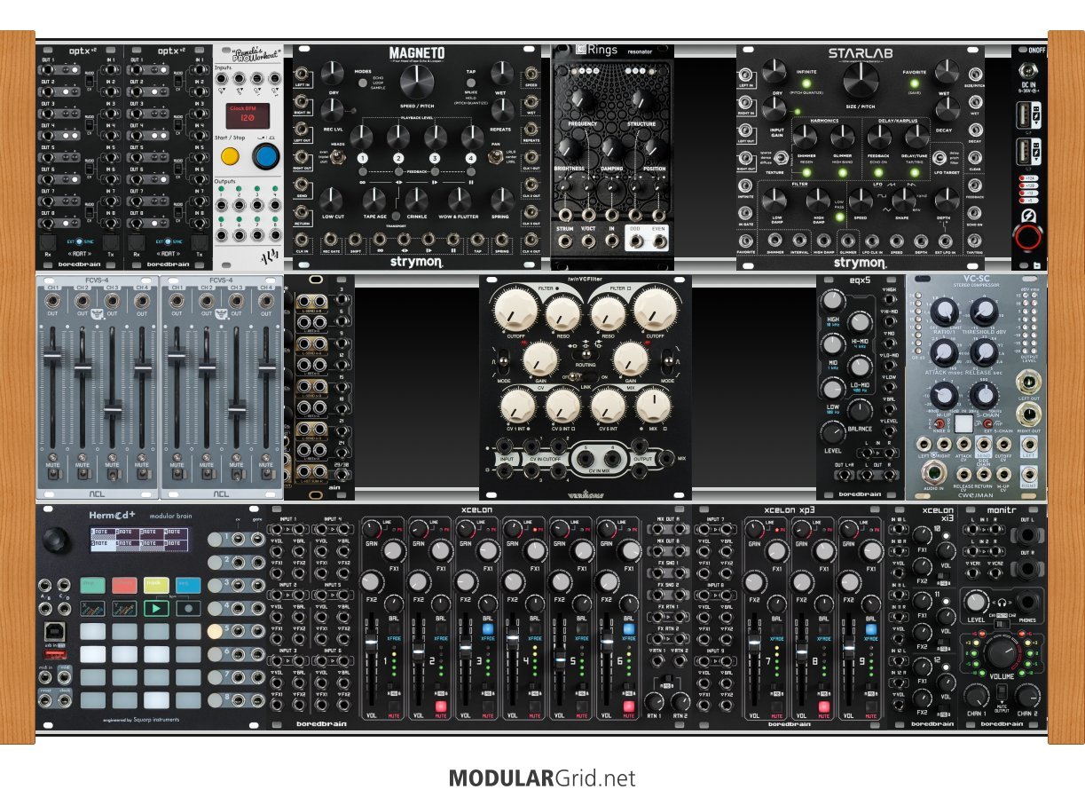Toggle XFADE on xcelon channel 6
Screen dimensions: 1085x797
point(628,627)
